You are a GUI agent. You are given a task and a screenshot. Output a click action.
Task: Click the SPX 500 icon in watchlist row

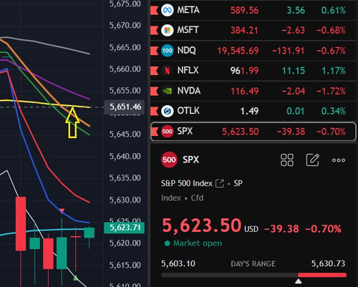(x=167, y=131)
